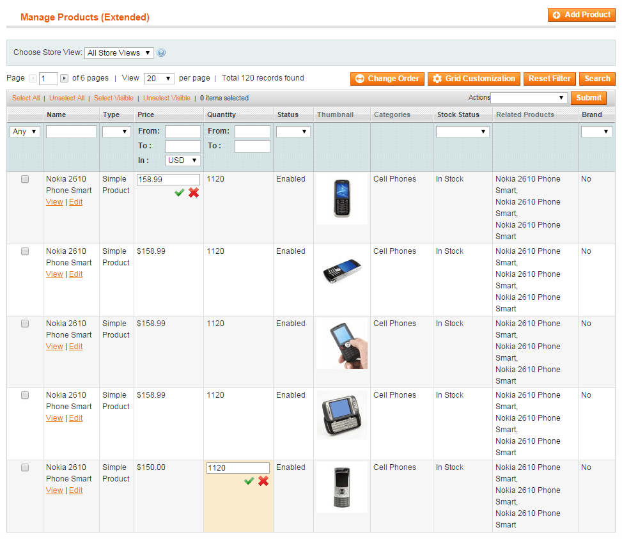Sort by Brand column header
Screen dimensions: 622x539
click(x=592, y=114)
